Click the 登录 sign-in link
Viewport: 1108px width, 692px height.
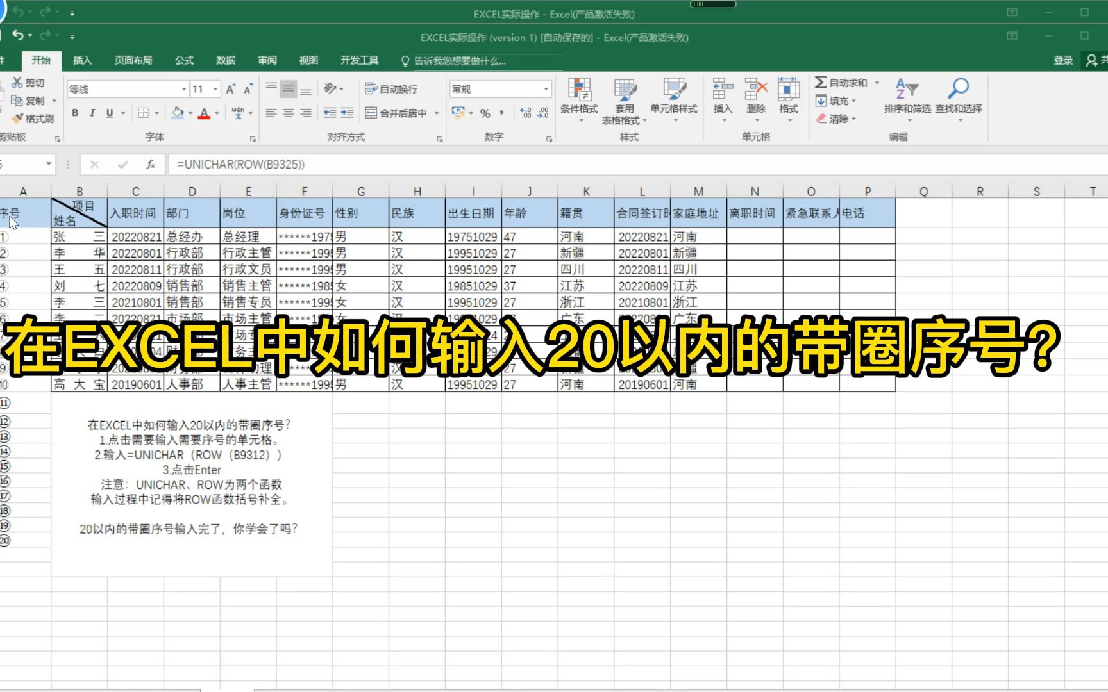[1062, 60]
